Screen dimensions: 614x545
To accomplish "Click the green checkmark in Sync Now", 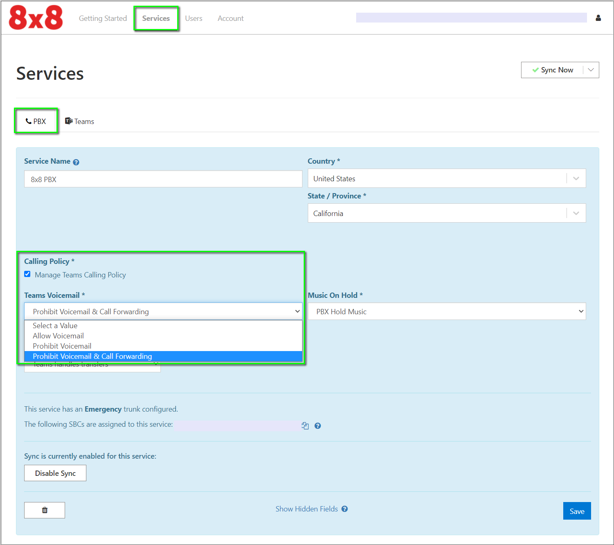I will tap(536, 70).
